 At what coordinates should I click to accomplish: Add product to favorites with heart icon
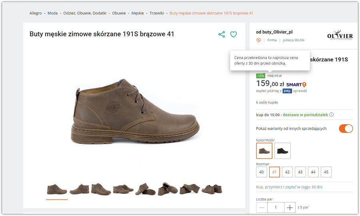pyautogui.click(x=234, y=35)
